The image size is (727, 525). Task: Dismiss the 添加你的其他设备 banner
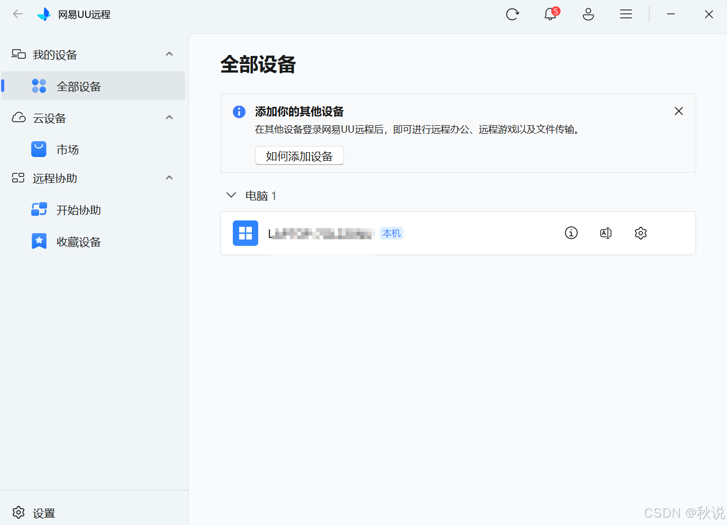pos(678,111)
